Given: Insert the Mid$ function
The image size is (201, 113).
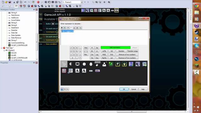Looking at the screenshot, I should point(104,54).
